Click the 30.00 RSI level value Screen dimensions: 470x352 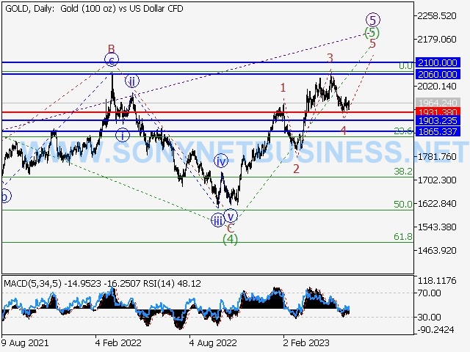point(430,317)
